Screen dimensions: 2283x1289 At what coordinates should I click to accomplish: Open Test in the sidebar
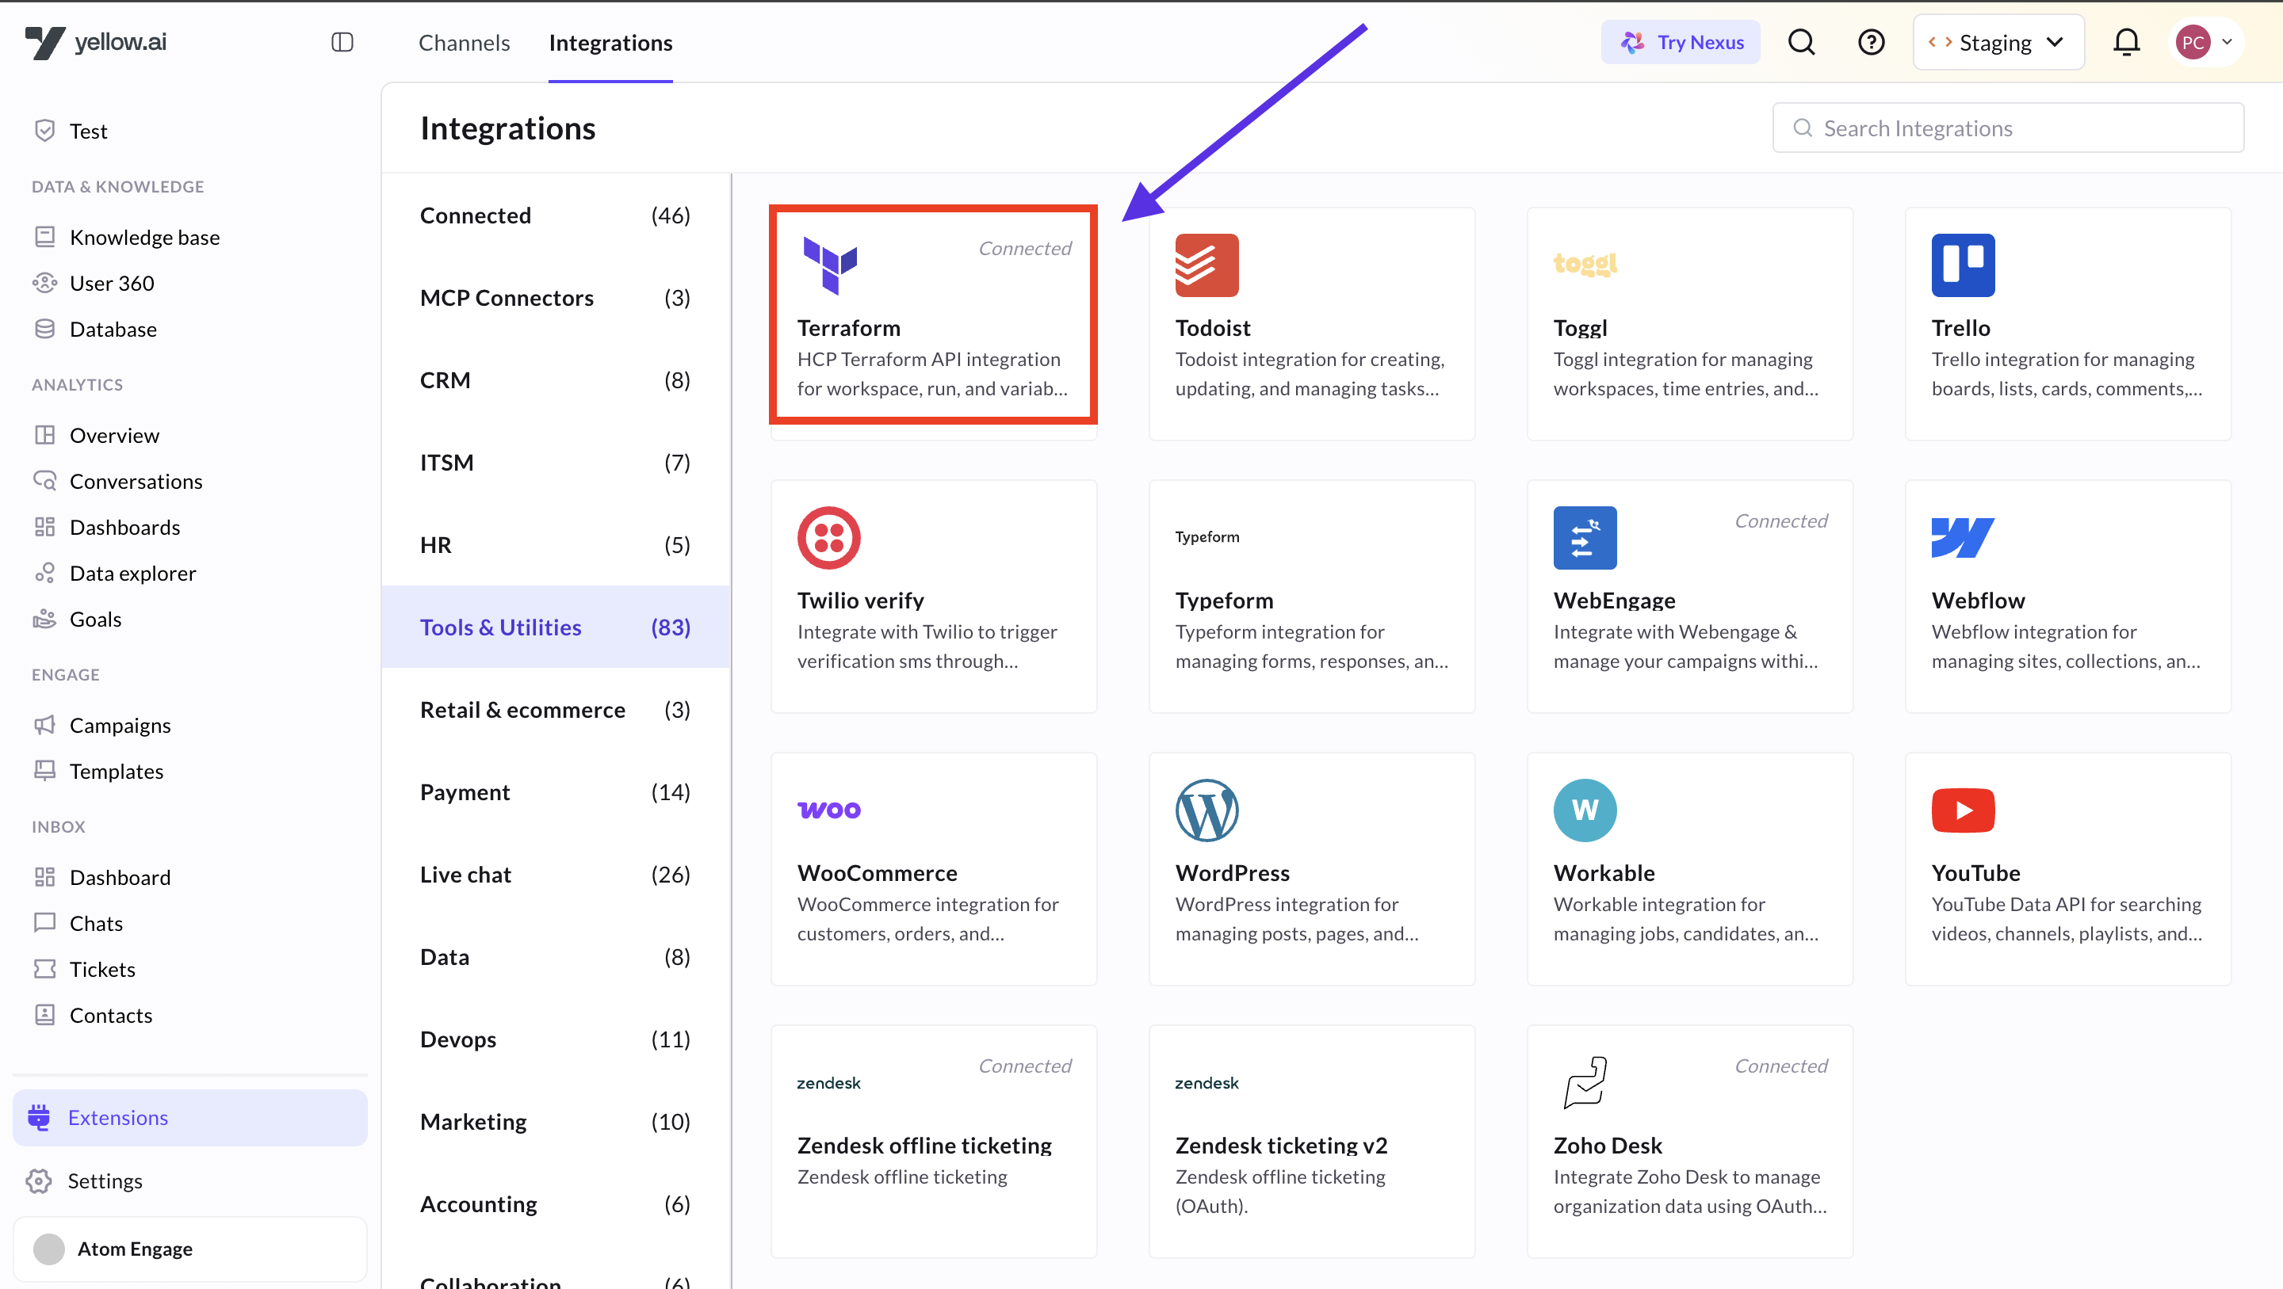pos(190,130)
